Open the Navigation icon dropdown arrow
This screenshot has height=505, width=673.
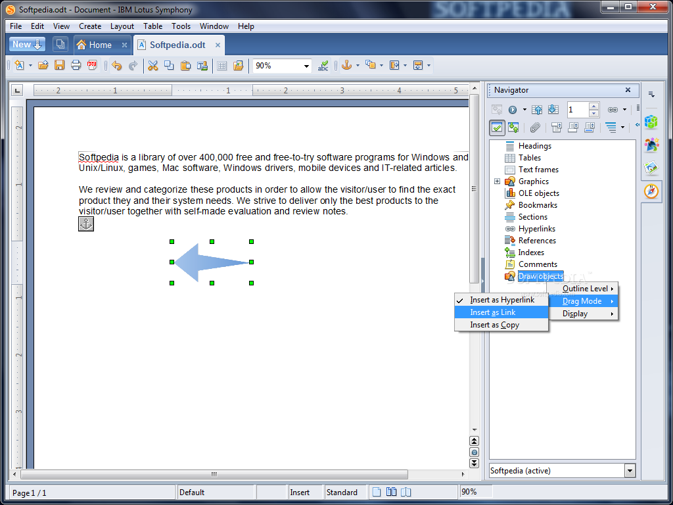[524, 110]
